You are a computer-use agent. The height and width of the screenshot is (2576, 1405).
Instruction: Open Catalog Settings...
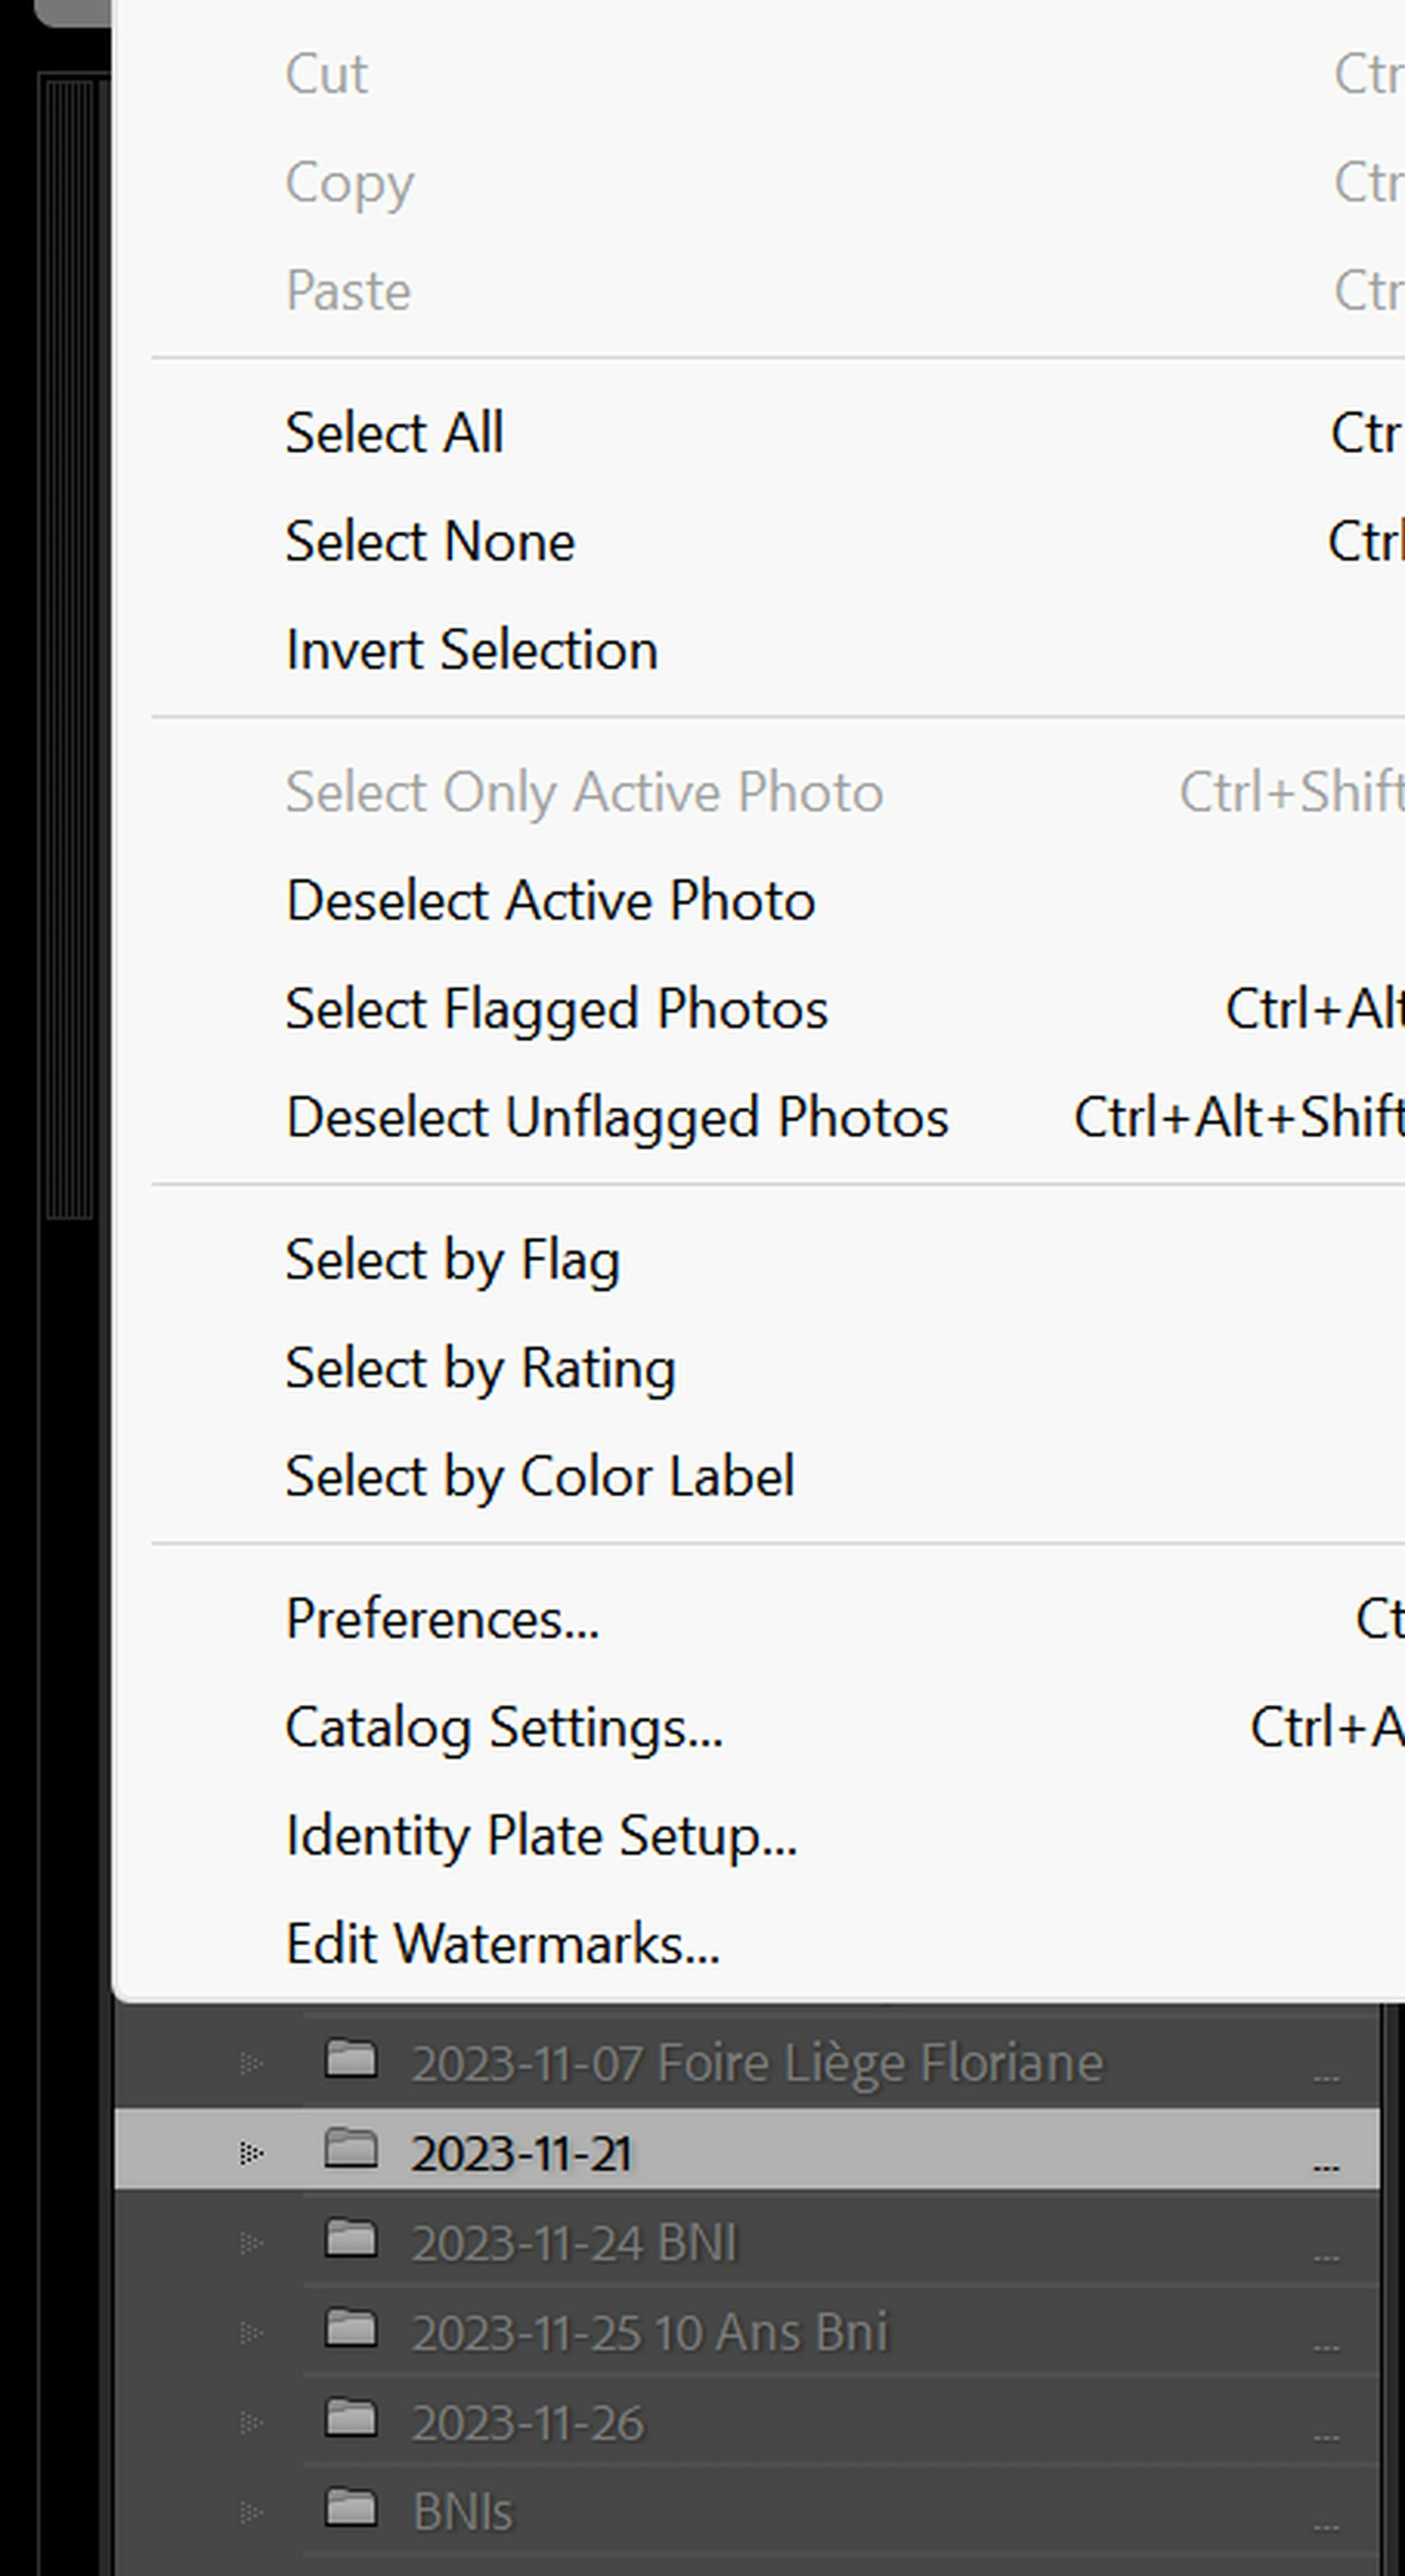tap(504, 1727)
